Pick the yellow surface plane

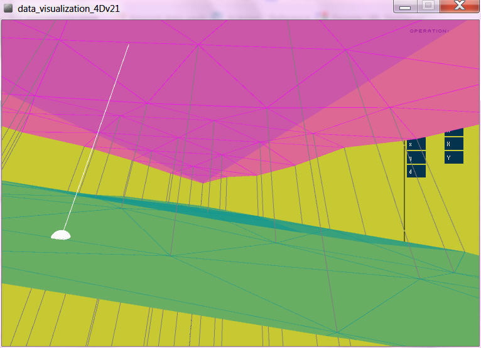(352, 188)
